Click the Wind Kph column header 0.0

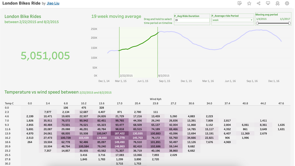coord(30,103)
